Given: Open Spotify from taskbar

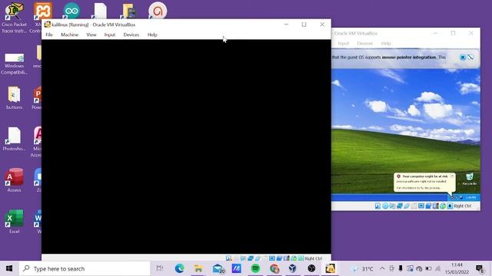Looking at the screenshot, I should [x=255, y=268].
